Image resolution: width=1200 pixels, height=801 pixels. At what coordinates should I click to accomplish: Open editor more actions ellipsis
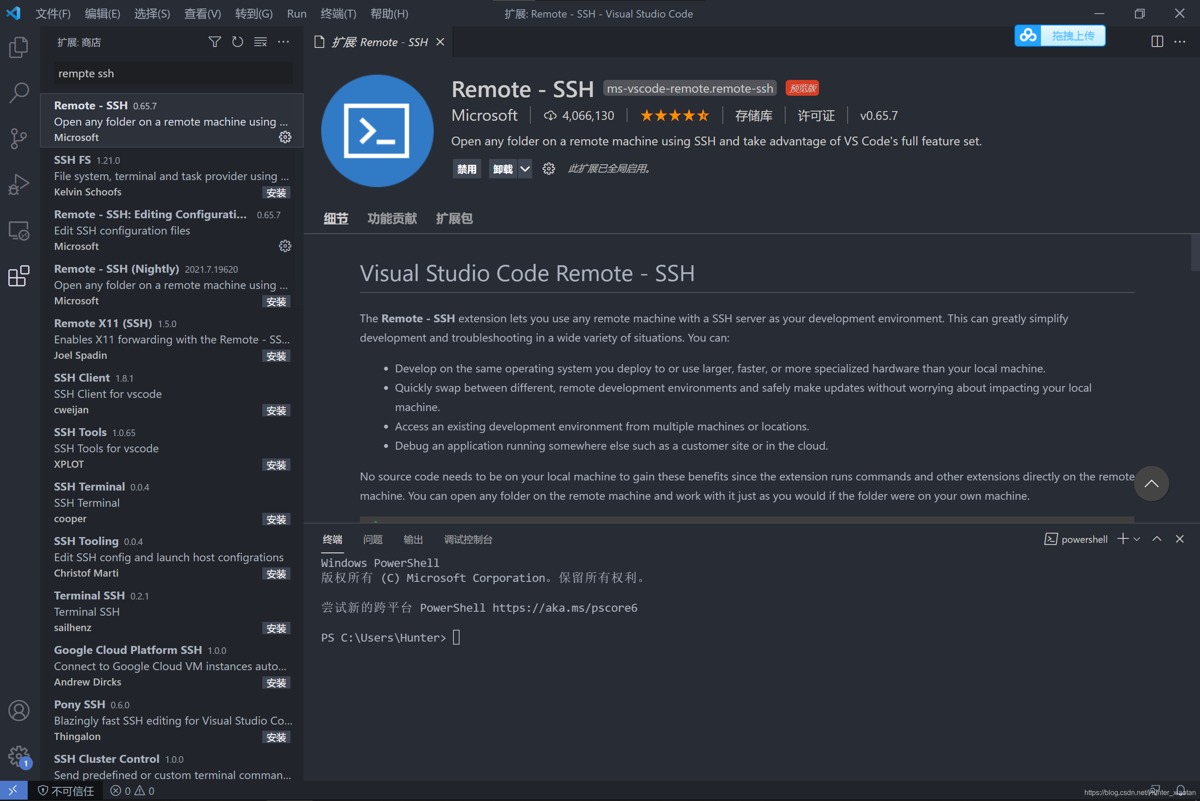(x=1179, y=42)
